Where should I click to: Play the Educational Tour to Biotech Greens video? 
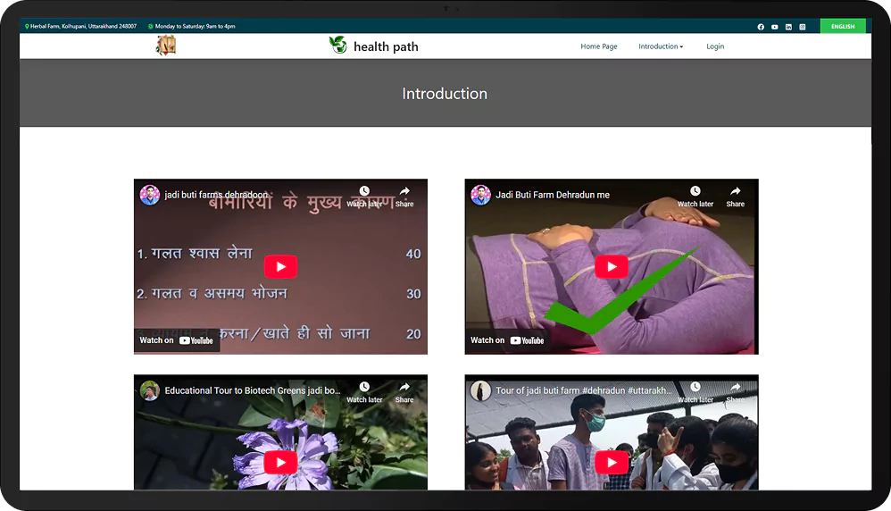(280, 462)
